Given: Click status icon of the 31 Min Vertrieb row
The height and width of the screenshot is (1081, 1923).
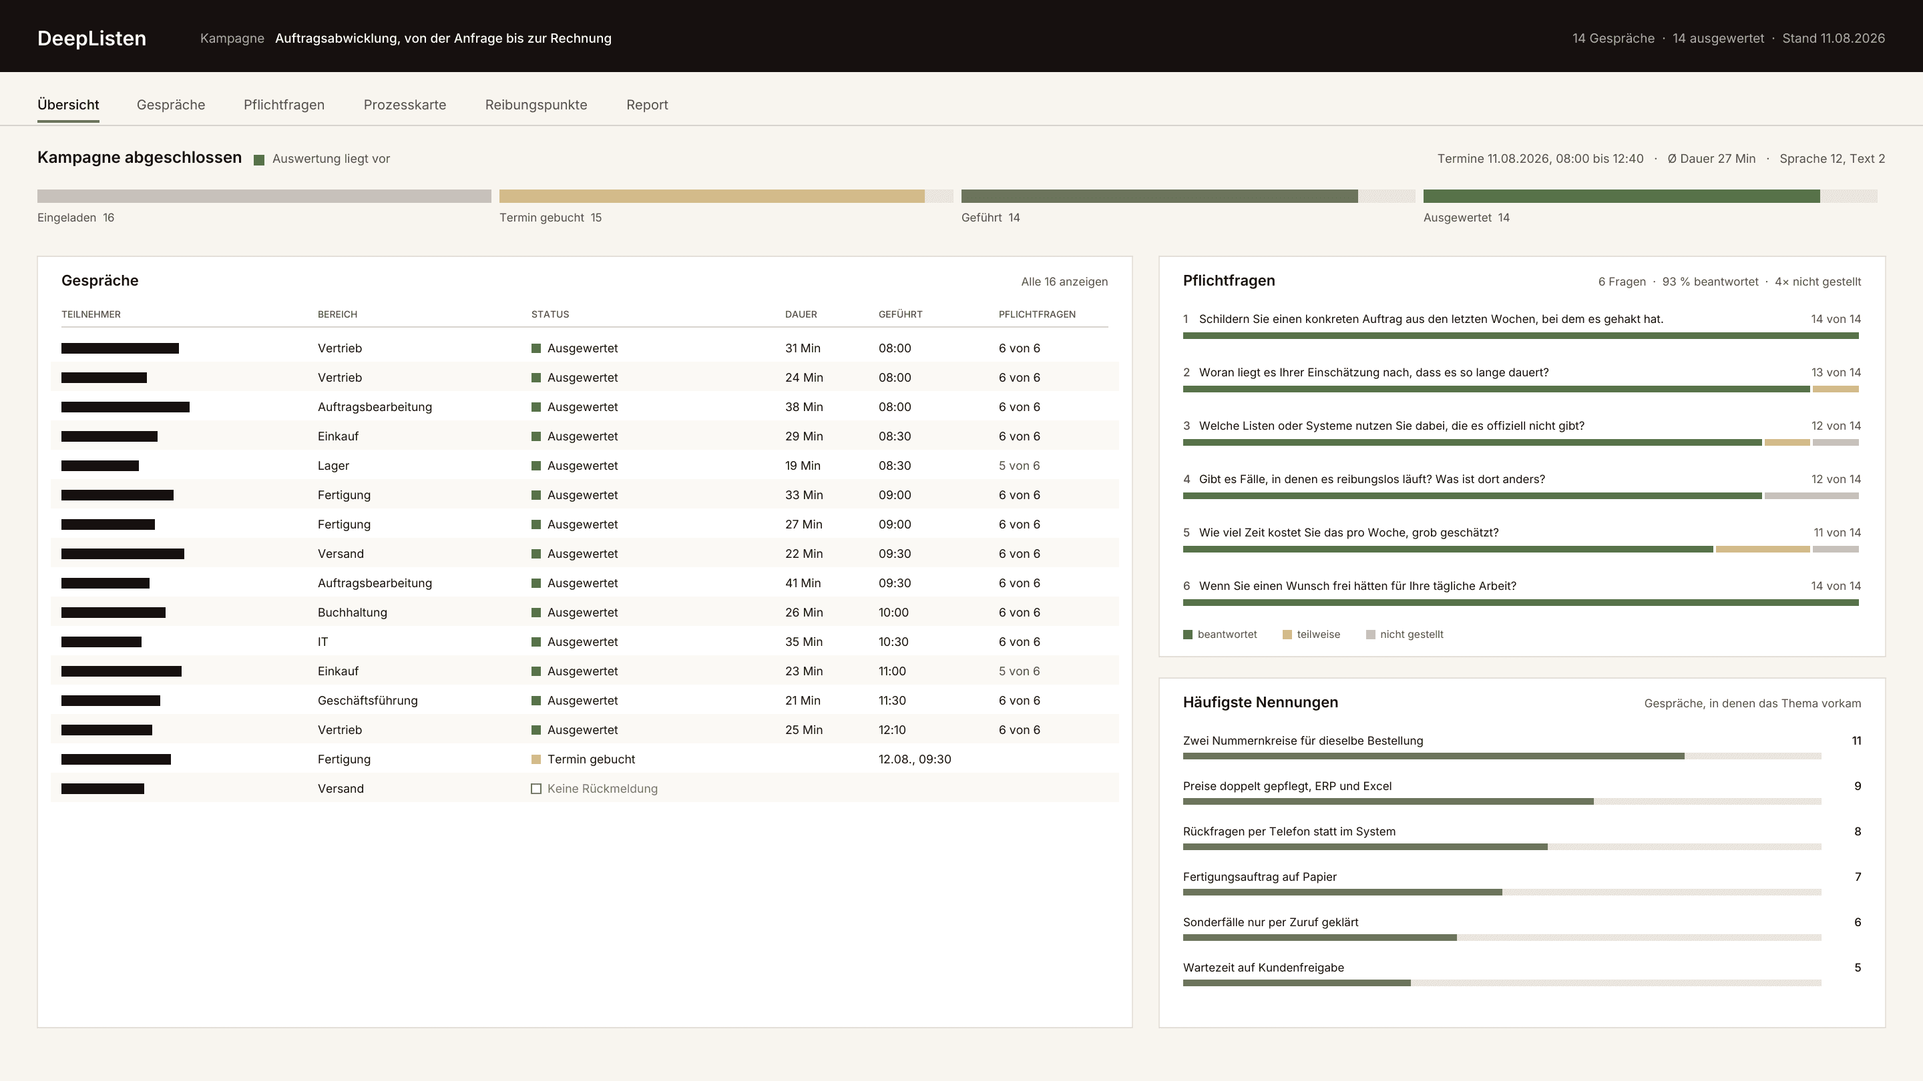Looking at the screenshot, I should [536, 348].
